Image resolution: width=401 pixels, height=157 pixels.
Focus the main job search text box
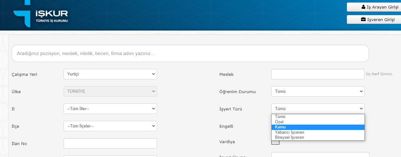click(190, 53)
